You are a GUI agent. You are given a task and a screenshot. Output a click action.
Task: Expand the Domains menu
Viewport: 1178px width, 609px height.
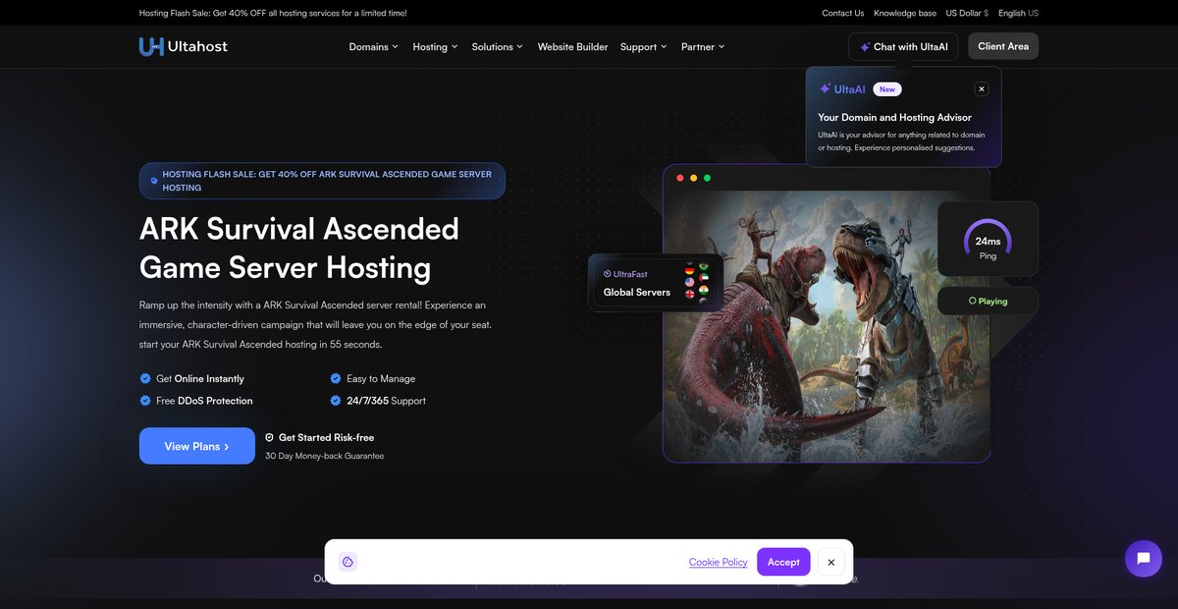[374, 46]
